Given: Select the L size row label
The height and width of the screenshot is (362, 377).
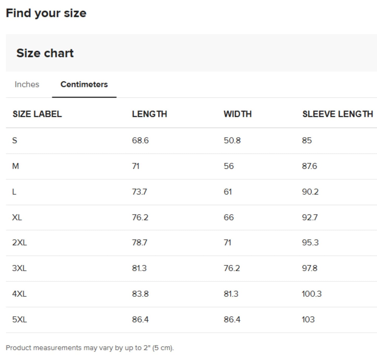Looking at the screenshot, I should (x=14, y=192).
